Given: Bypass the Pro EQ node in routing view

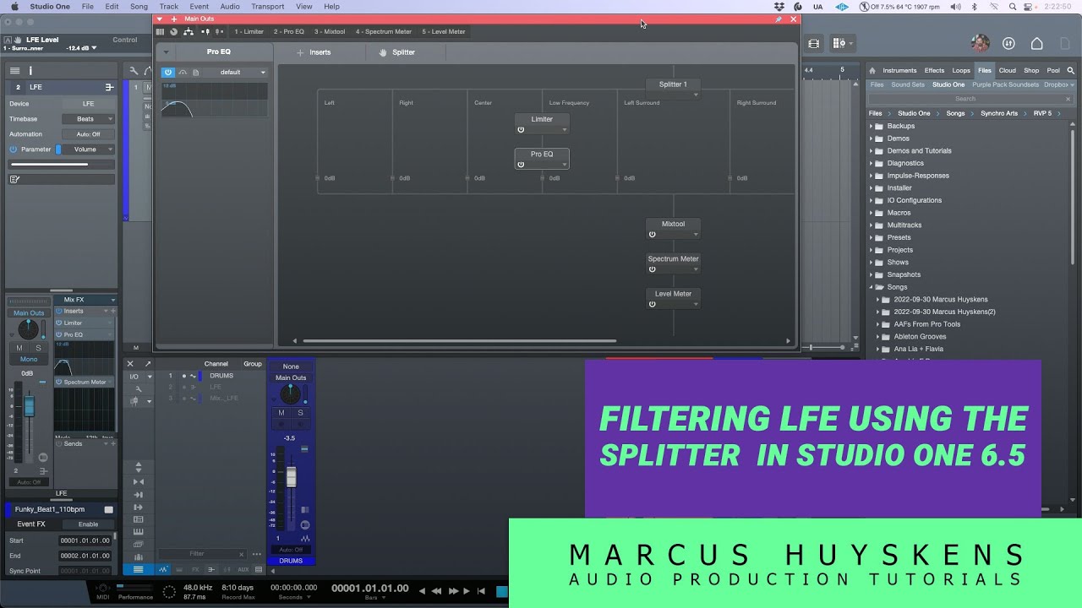Looking at the screenshot, I should tap(521, 165).
